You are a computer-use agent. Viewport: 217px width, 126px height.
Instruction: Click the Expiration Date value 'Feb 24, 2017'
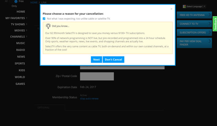coord(88,87)
